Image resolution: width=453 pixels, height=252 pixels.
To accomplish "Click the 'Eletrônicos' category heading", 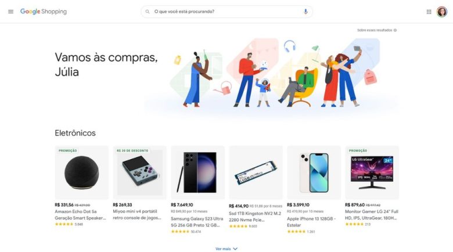I will pos(75,133).
